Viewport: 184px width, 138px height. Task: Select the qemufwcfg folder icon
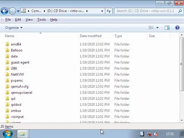pos(7,87)
